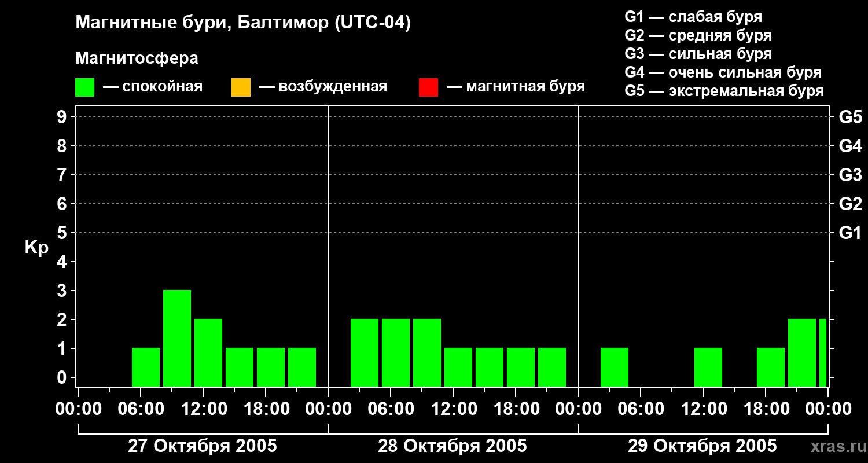The width and height of the screenshot is (868, 463).
Task: Click the '27 Октября 2005' date label
Action: click(x=203, y=446)
